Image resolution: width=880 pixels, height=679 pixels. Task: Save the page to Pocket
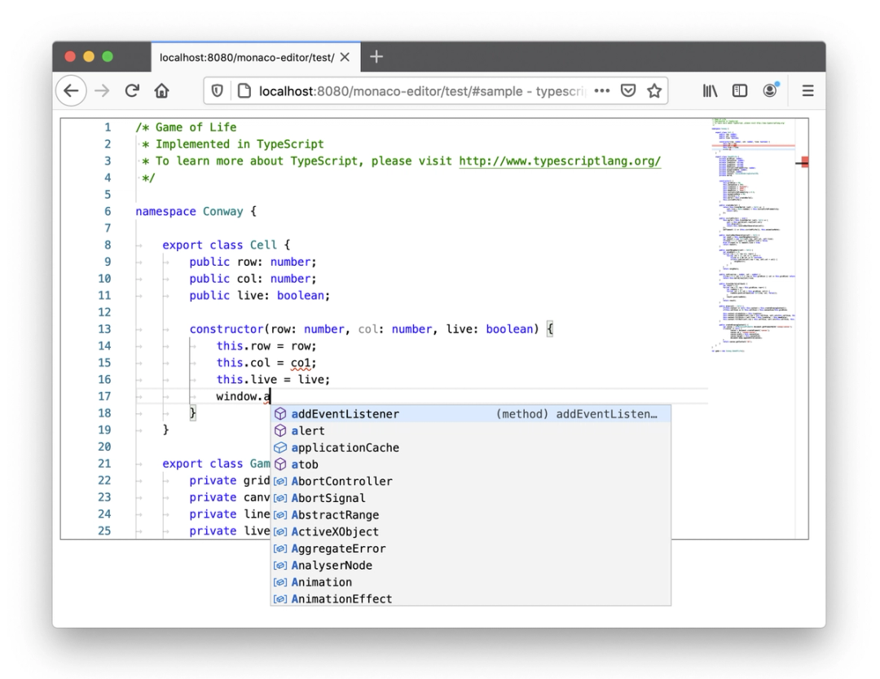click(x=628, y=90)
